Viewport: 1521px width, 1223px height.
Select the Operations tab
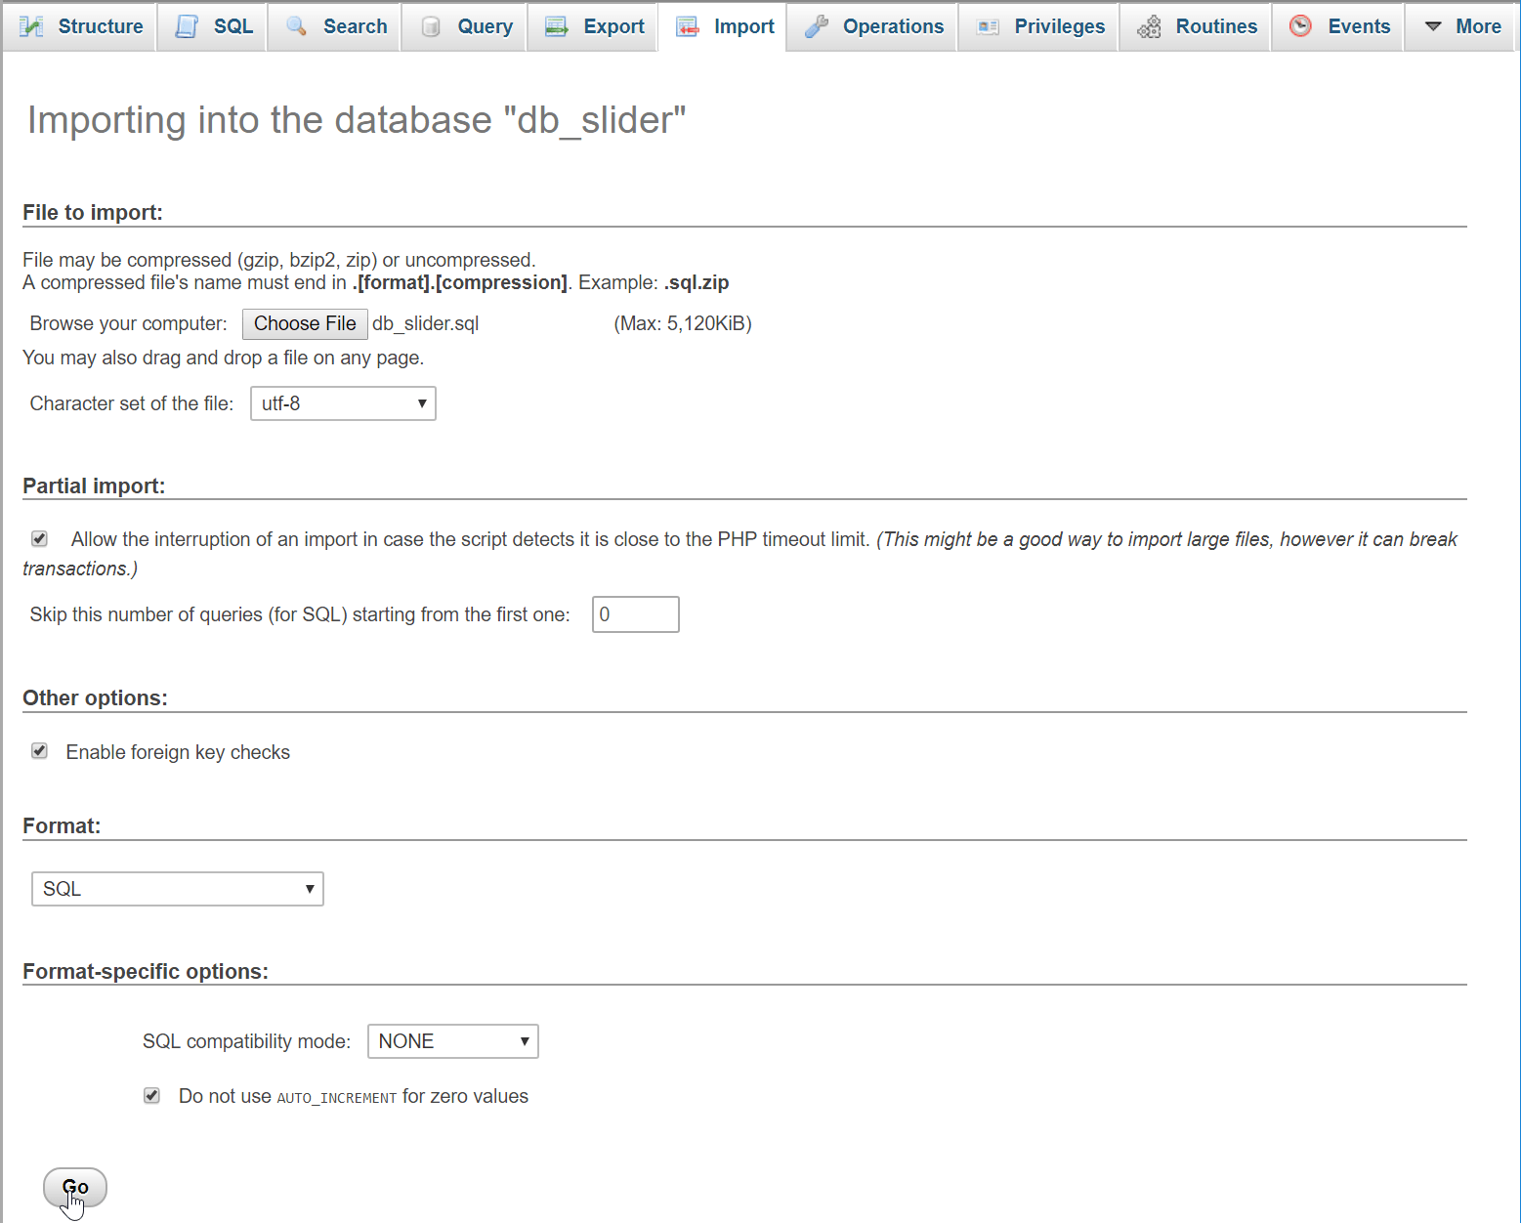tap(872, 26)
